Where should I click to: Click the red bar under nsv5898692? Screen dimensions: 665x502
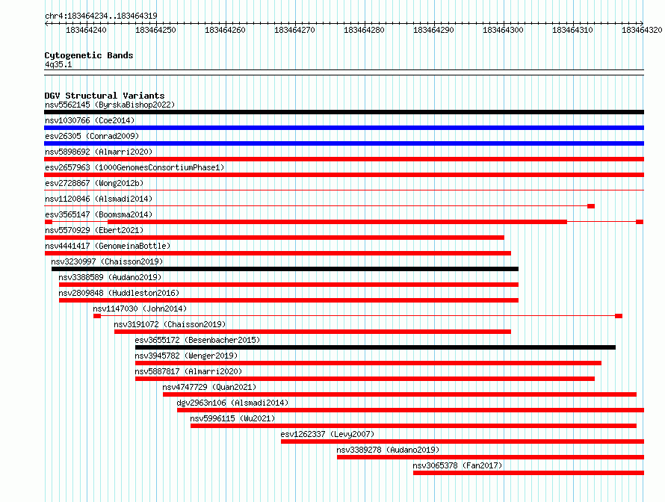coord(344,159)
